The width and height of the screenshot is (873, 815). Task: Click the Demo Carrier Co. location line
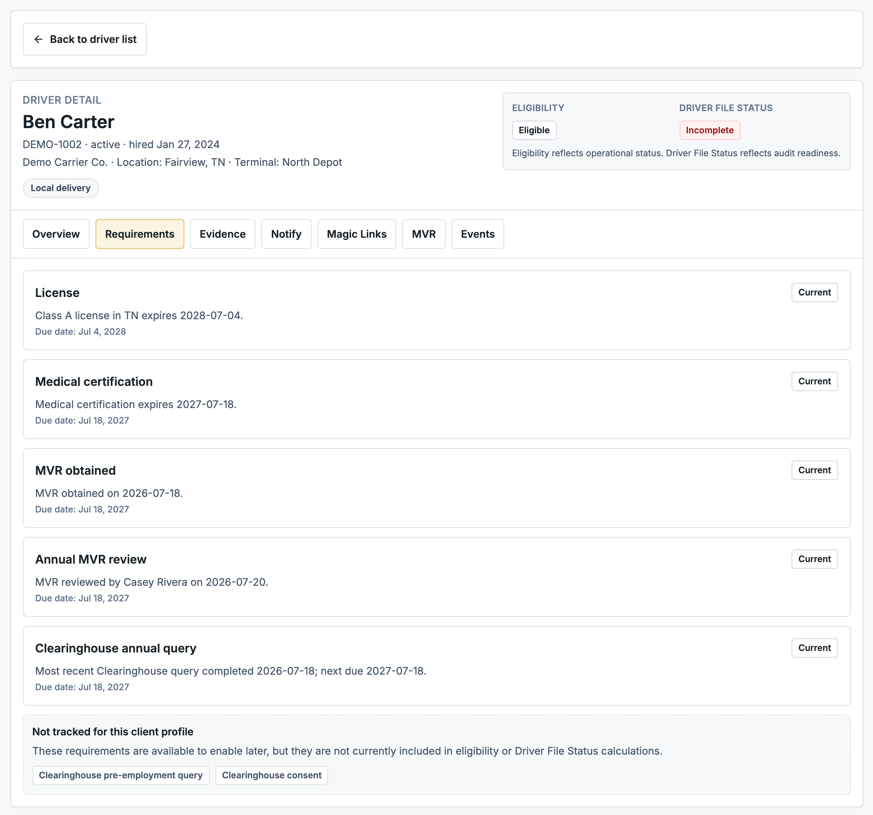182,163
